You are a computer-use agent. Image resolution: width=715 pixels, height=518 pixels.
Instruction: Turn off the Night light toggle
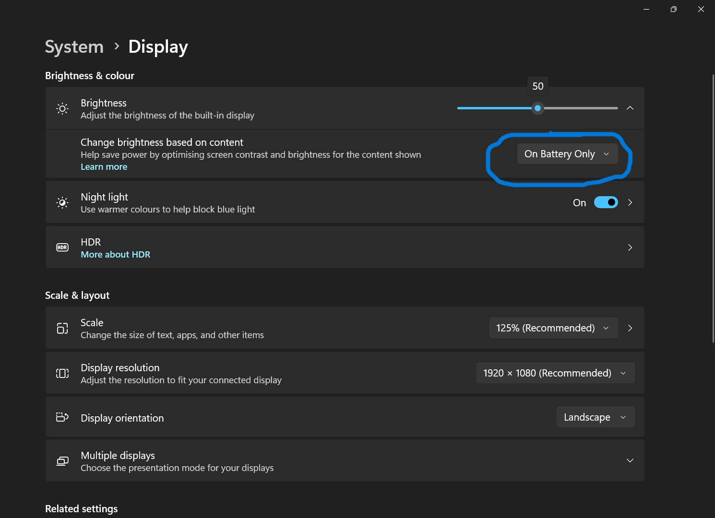[606, 202]
